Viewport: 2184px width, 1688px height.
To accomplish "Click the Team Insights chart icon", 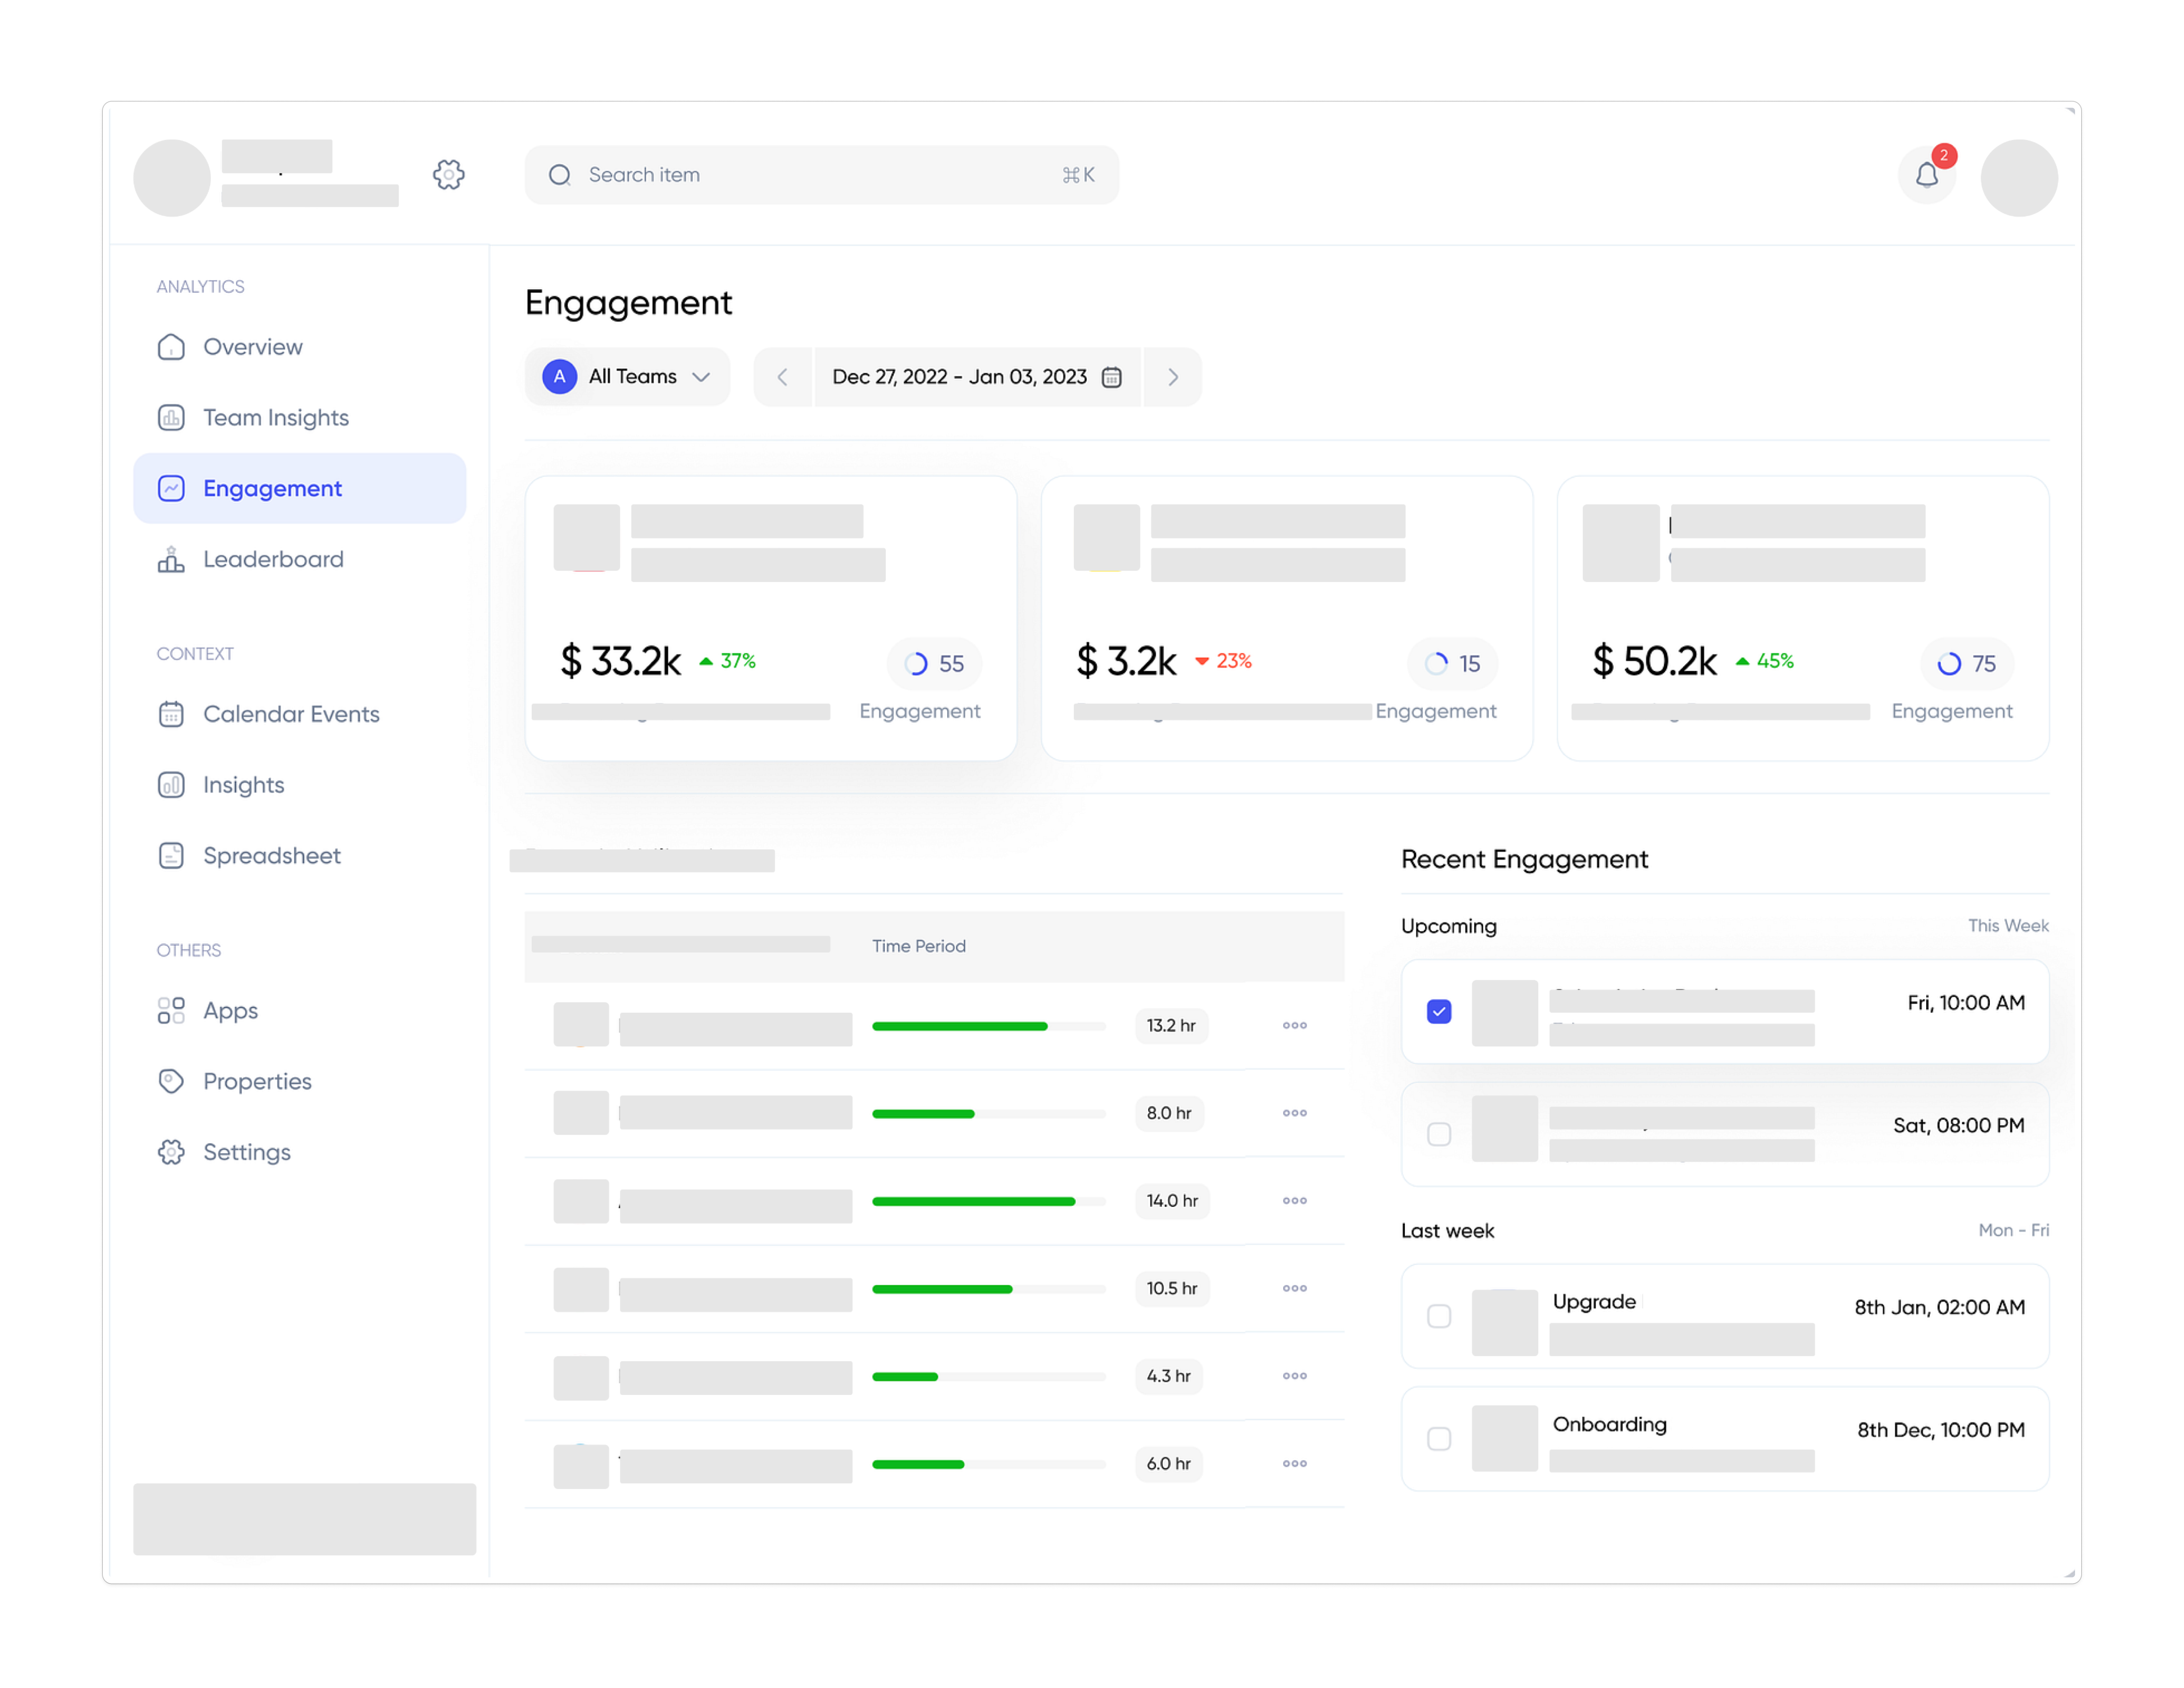I will [x=171, y=418].
